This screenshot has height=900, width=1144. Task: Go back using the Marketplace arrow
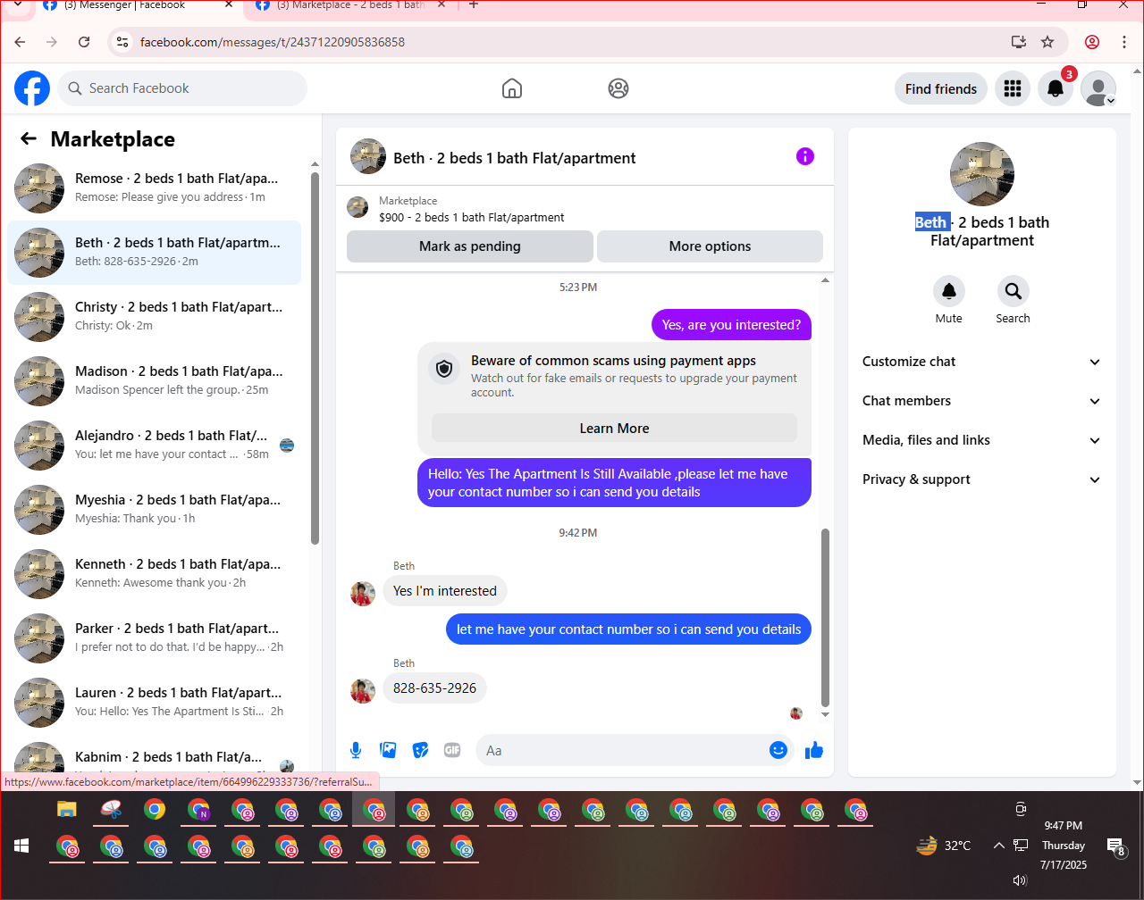[x=29, y=138]
